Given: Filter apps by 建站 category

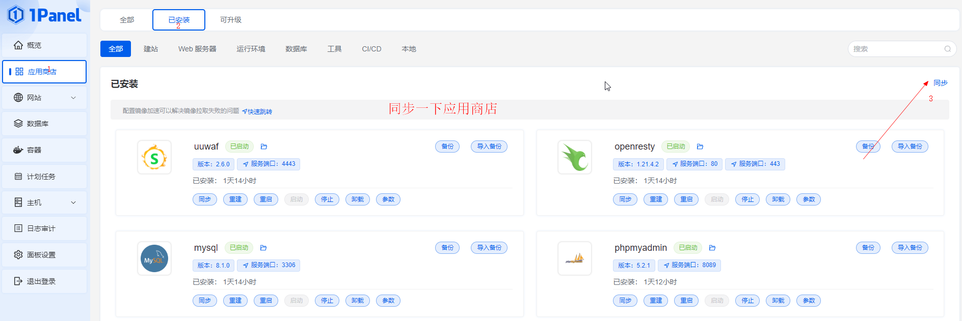Looking at the screenshot, I should click(151, 49).
